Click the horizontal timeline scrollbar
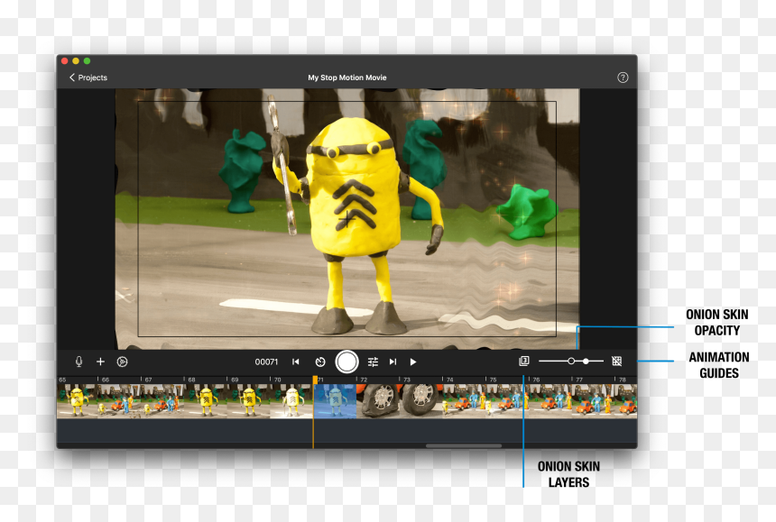This screenshot has height=522, width=776. (464, 446)
